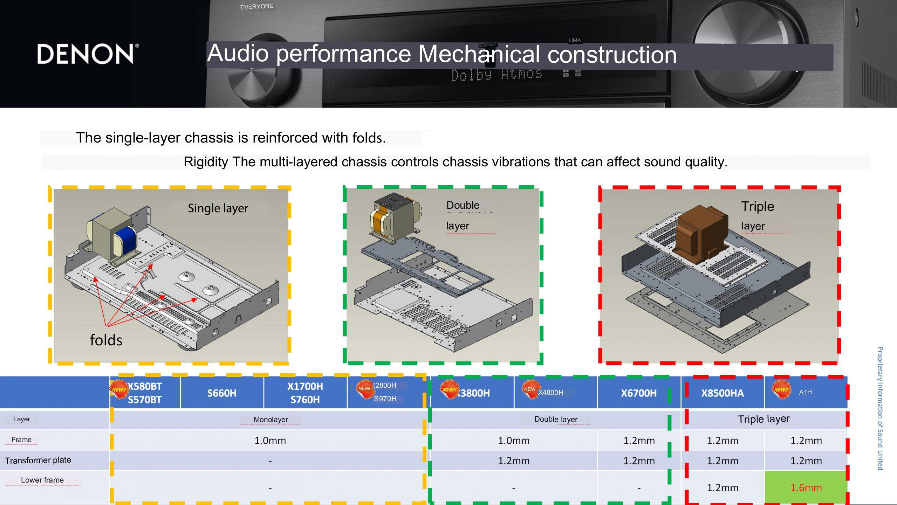Click the 'Layer' row label
The height and width of the screenshot is (505, 897).
pos(21,419)
